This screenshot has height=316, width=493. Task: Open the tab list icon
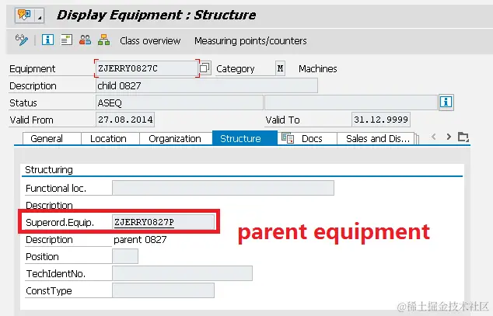point(463,137)
